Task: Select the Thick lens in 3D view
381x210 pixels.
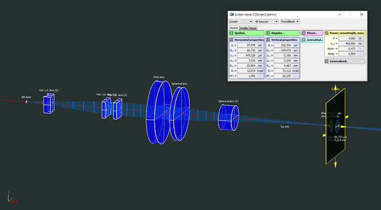Action: [x=158, y=112]
